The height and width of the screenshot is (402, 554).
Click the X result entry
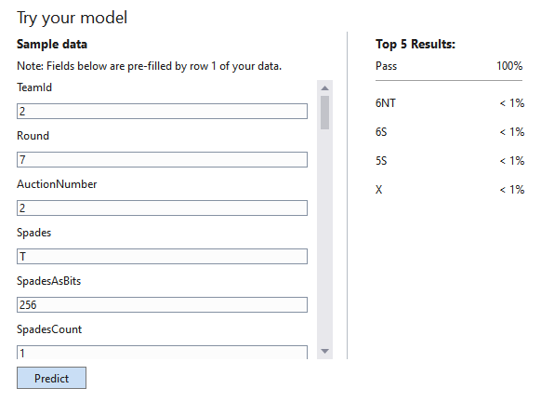[x=450, y=190]
